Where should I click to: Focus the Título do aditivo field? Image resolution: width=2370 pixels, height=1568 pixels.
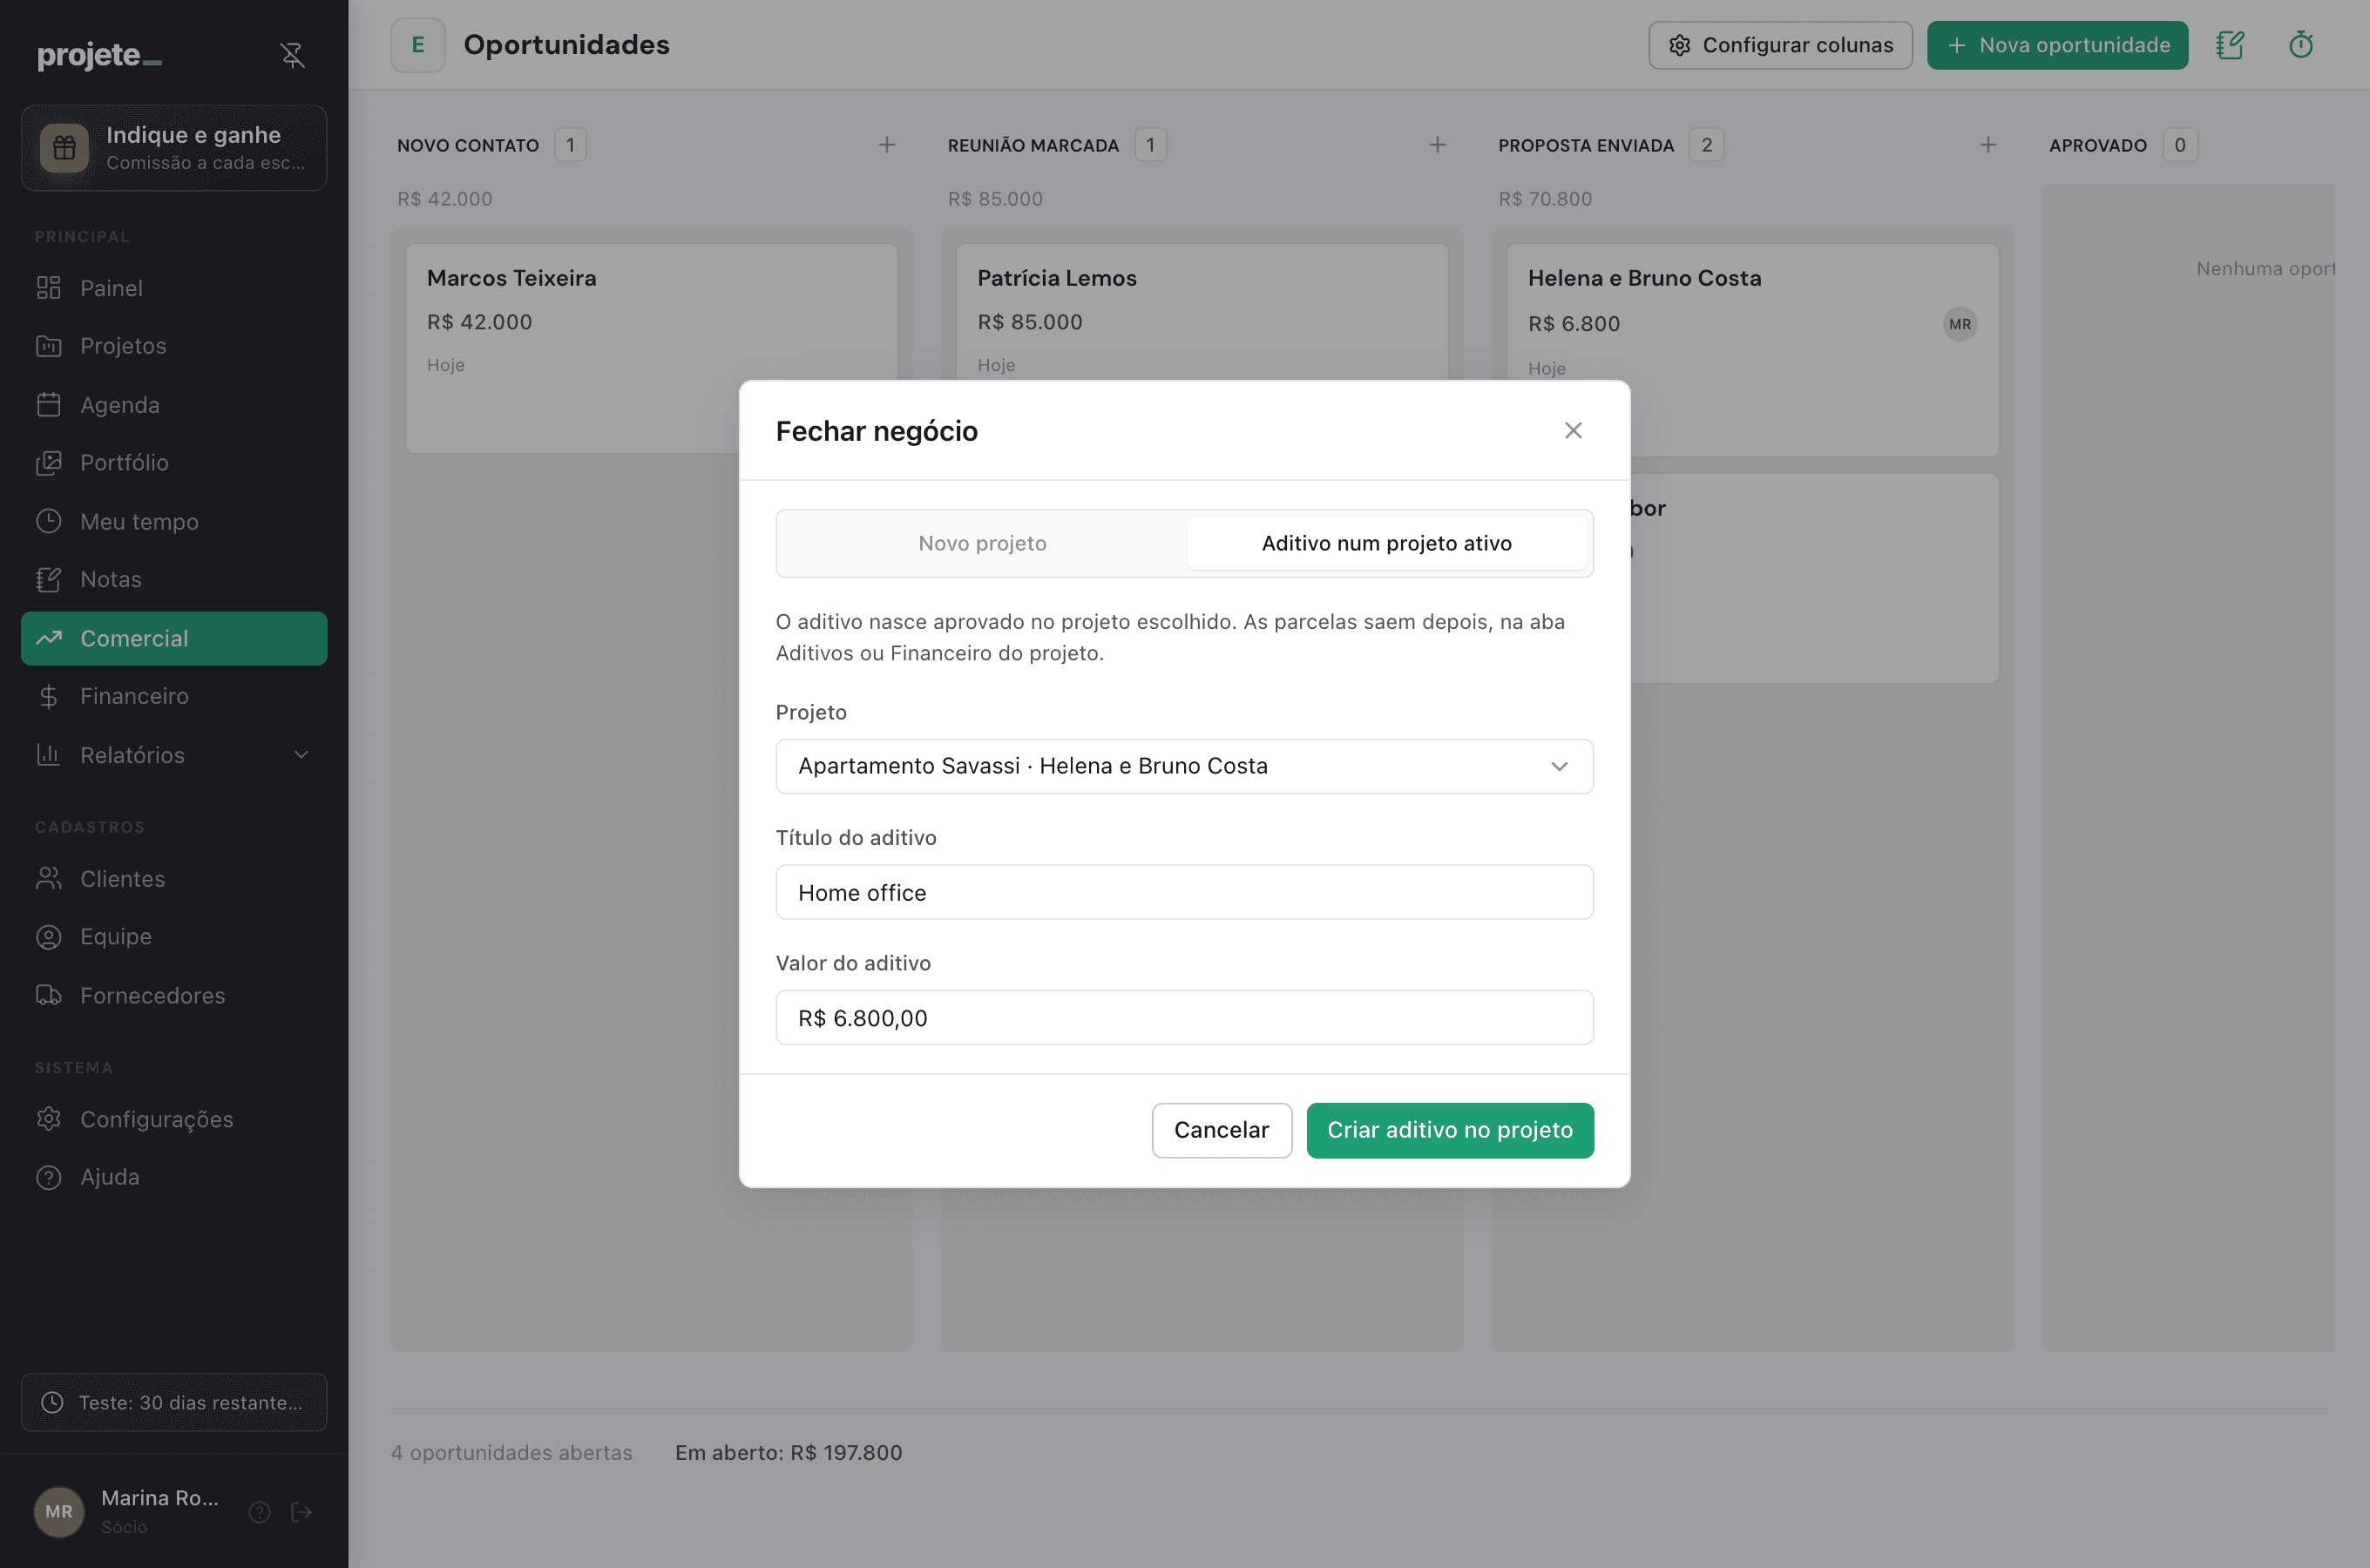[1184, 892]
